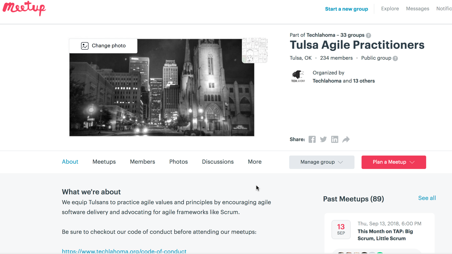Open the Manage group dropdown

click(x=322, y=162)
